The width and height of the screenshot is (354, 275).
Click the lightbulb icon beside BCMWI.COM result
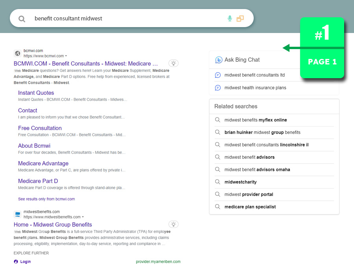(173, 63)
